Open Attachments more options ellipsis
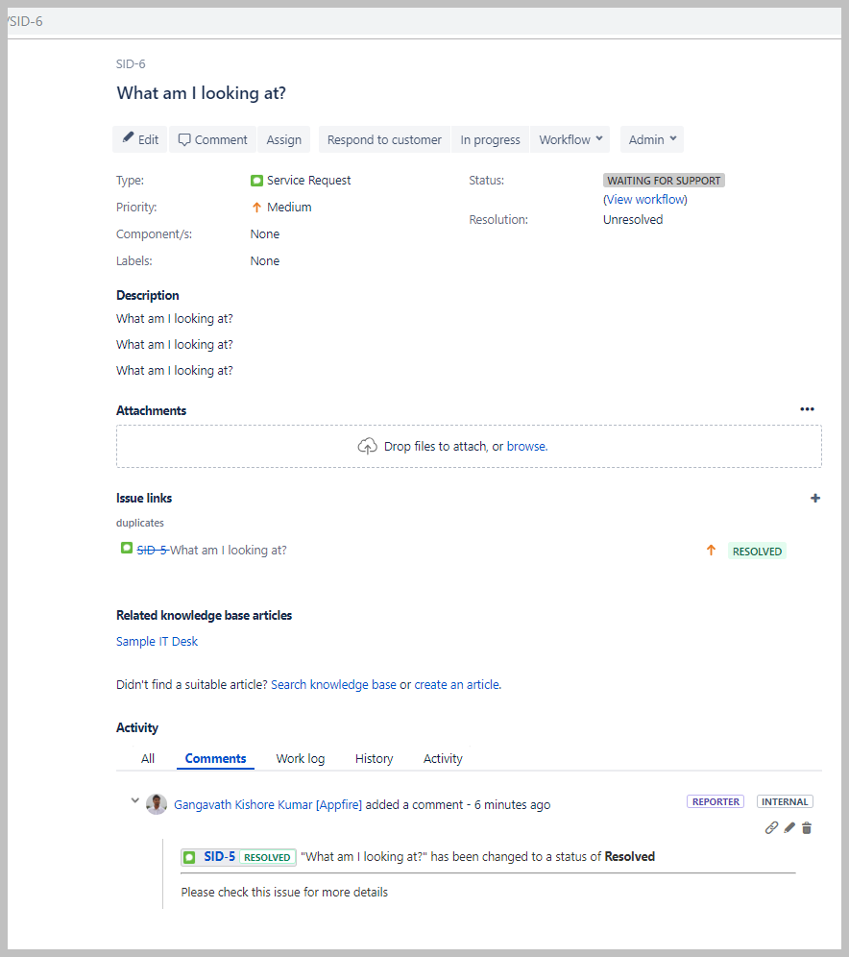This screenshot has width=849, height=957. point(807,409)
